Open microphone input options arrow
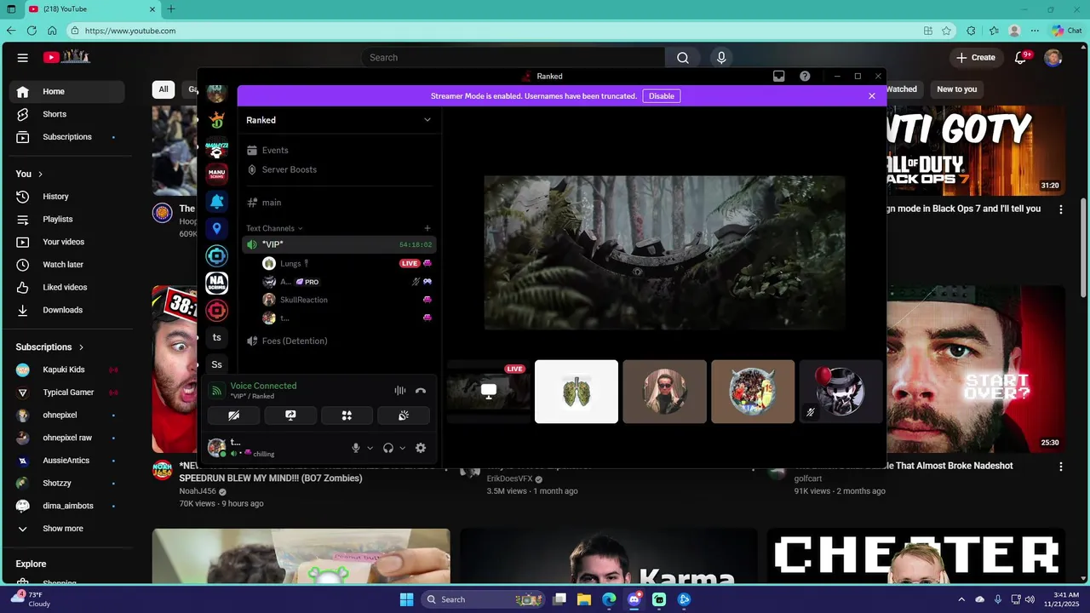Screen dimensions: 1090x613 370,448
